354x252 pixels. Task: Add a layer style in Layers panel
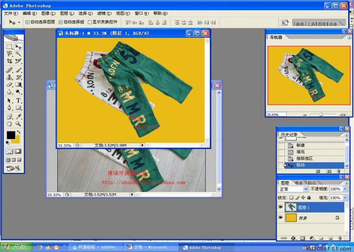[x=293, y=238]
